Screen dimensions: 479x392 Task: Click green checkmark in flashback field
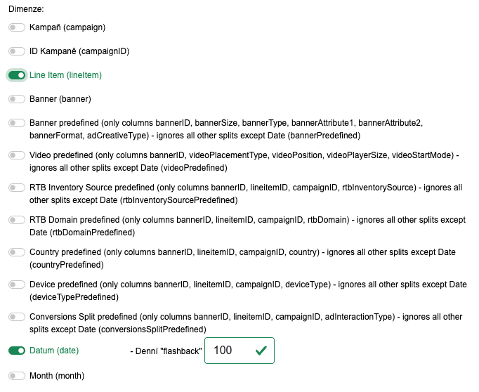pyautogui.click(x=261, y=351)
